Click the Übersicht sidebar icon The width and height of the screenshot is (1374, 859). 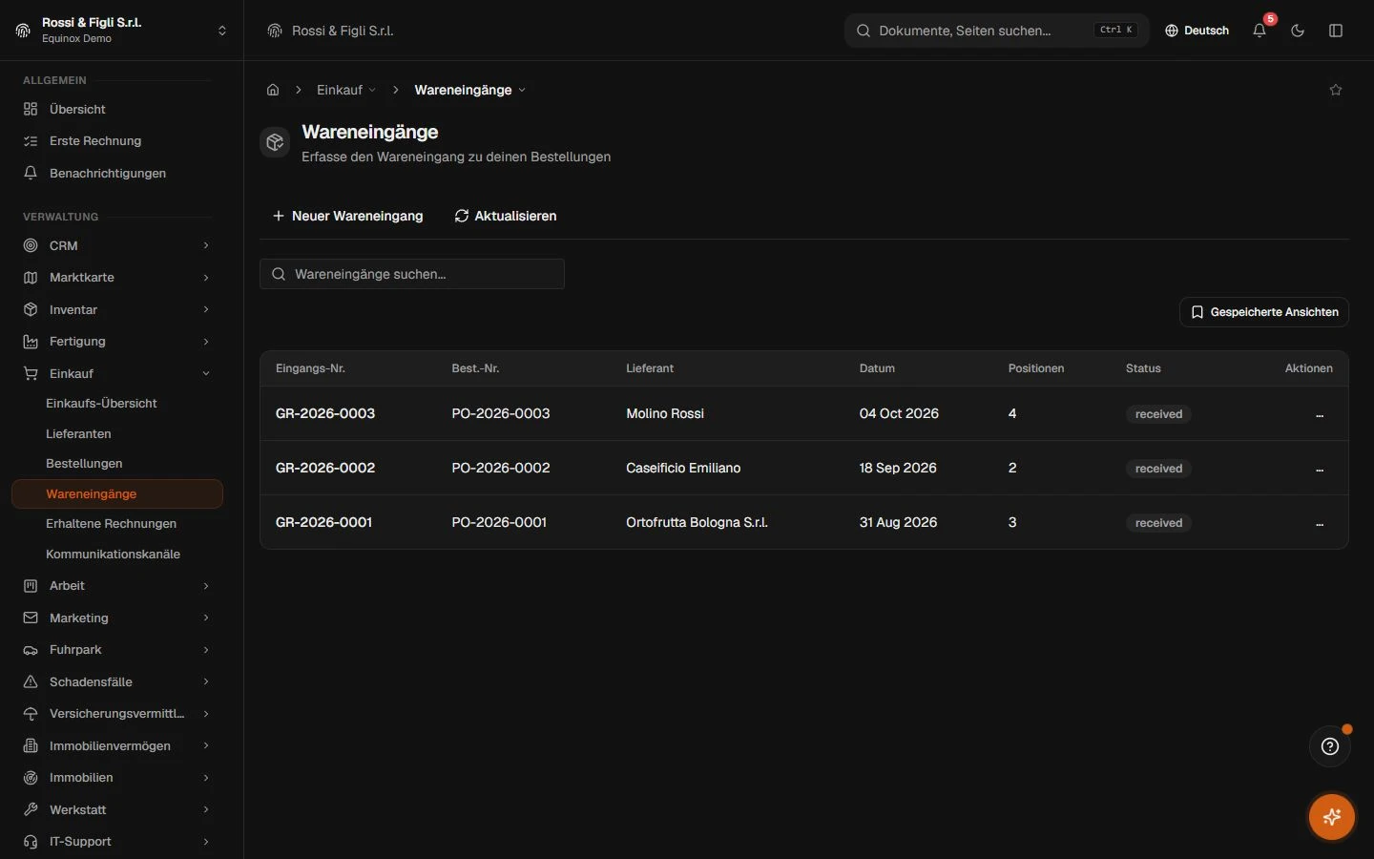coord(31,109)
